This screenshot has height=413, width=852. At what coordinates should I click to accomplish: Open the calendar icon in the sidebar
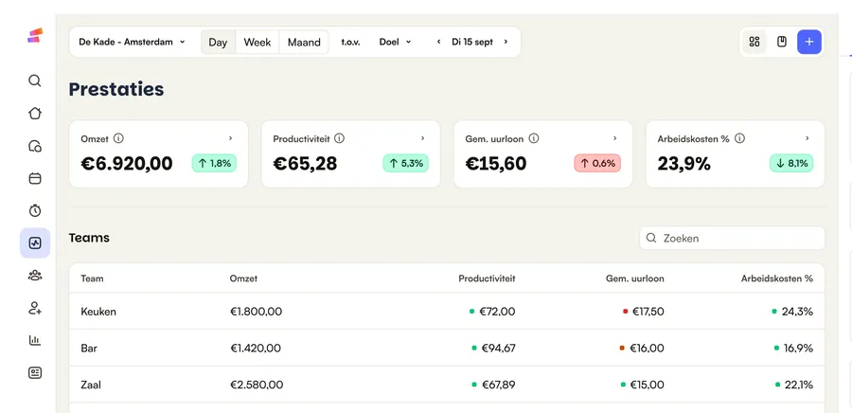tap(35, 178)
